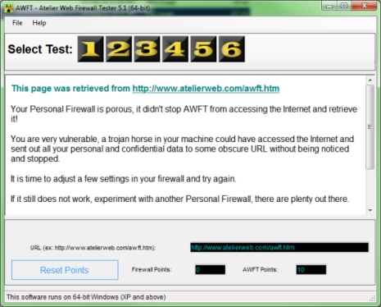
Task: Select test number 5 icon
Action: pos(203,49)
